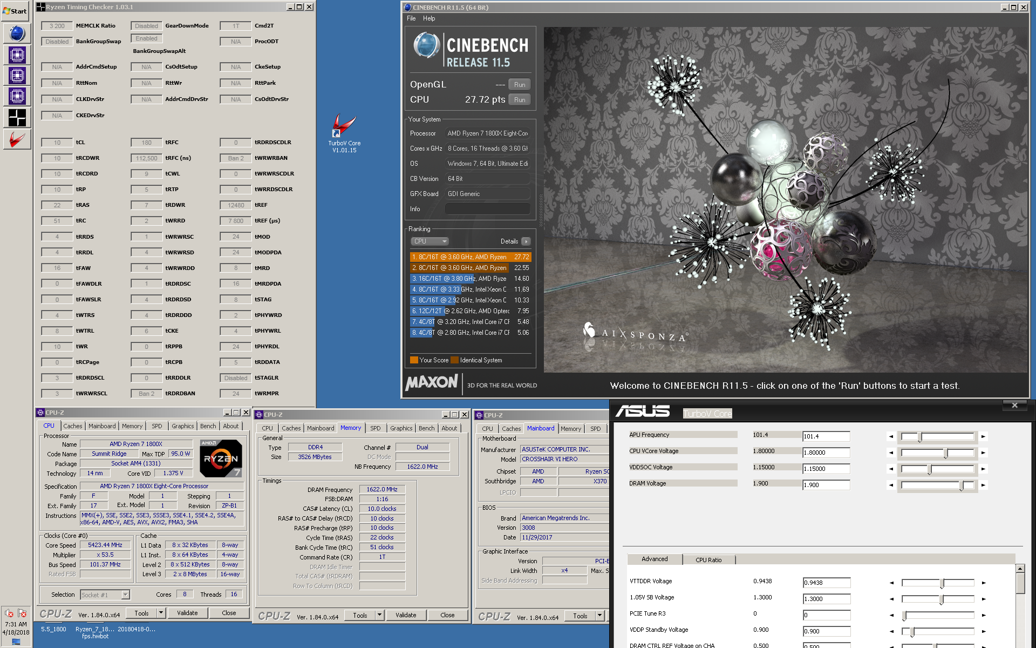Open the Ryzen Timing Checker title bar system icon

click(x=40, y=7)
